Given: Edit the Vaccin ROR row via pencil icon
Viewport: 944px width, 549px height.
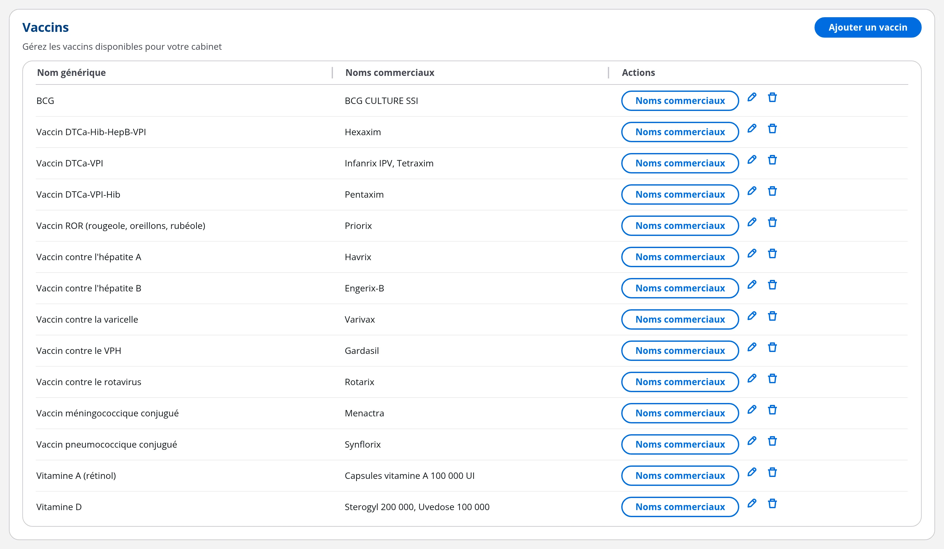Looking at the screenshot, I should tap(751, 223).
